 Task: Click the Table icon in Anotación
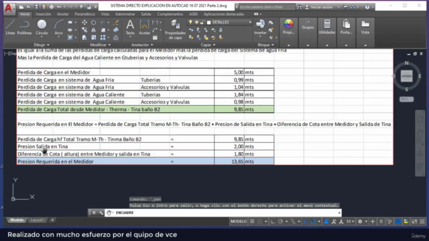155,37
